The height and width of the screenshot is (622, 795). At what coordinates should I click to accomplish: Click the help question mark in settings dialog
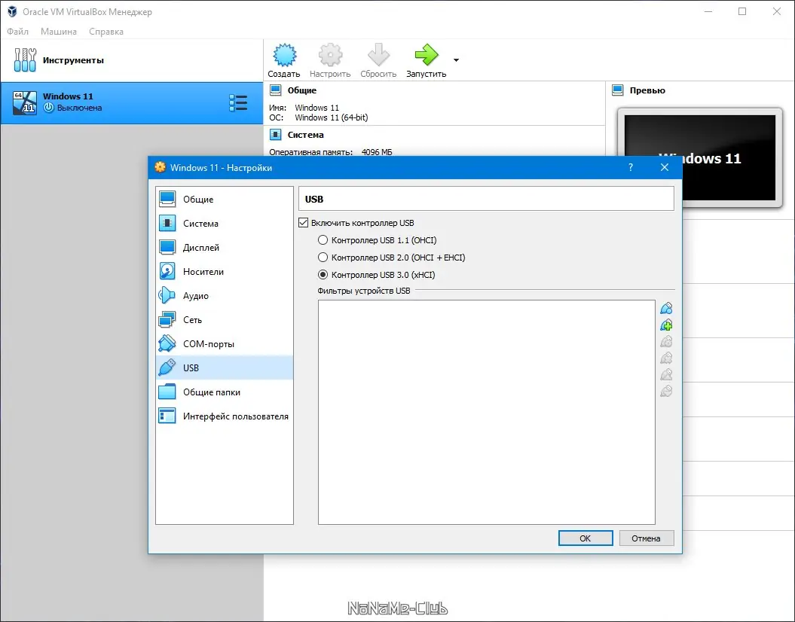pos(630,167)
